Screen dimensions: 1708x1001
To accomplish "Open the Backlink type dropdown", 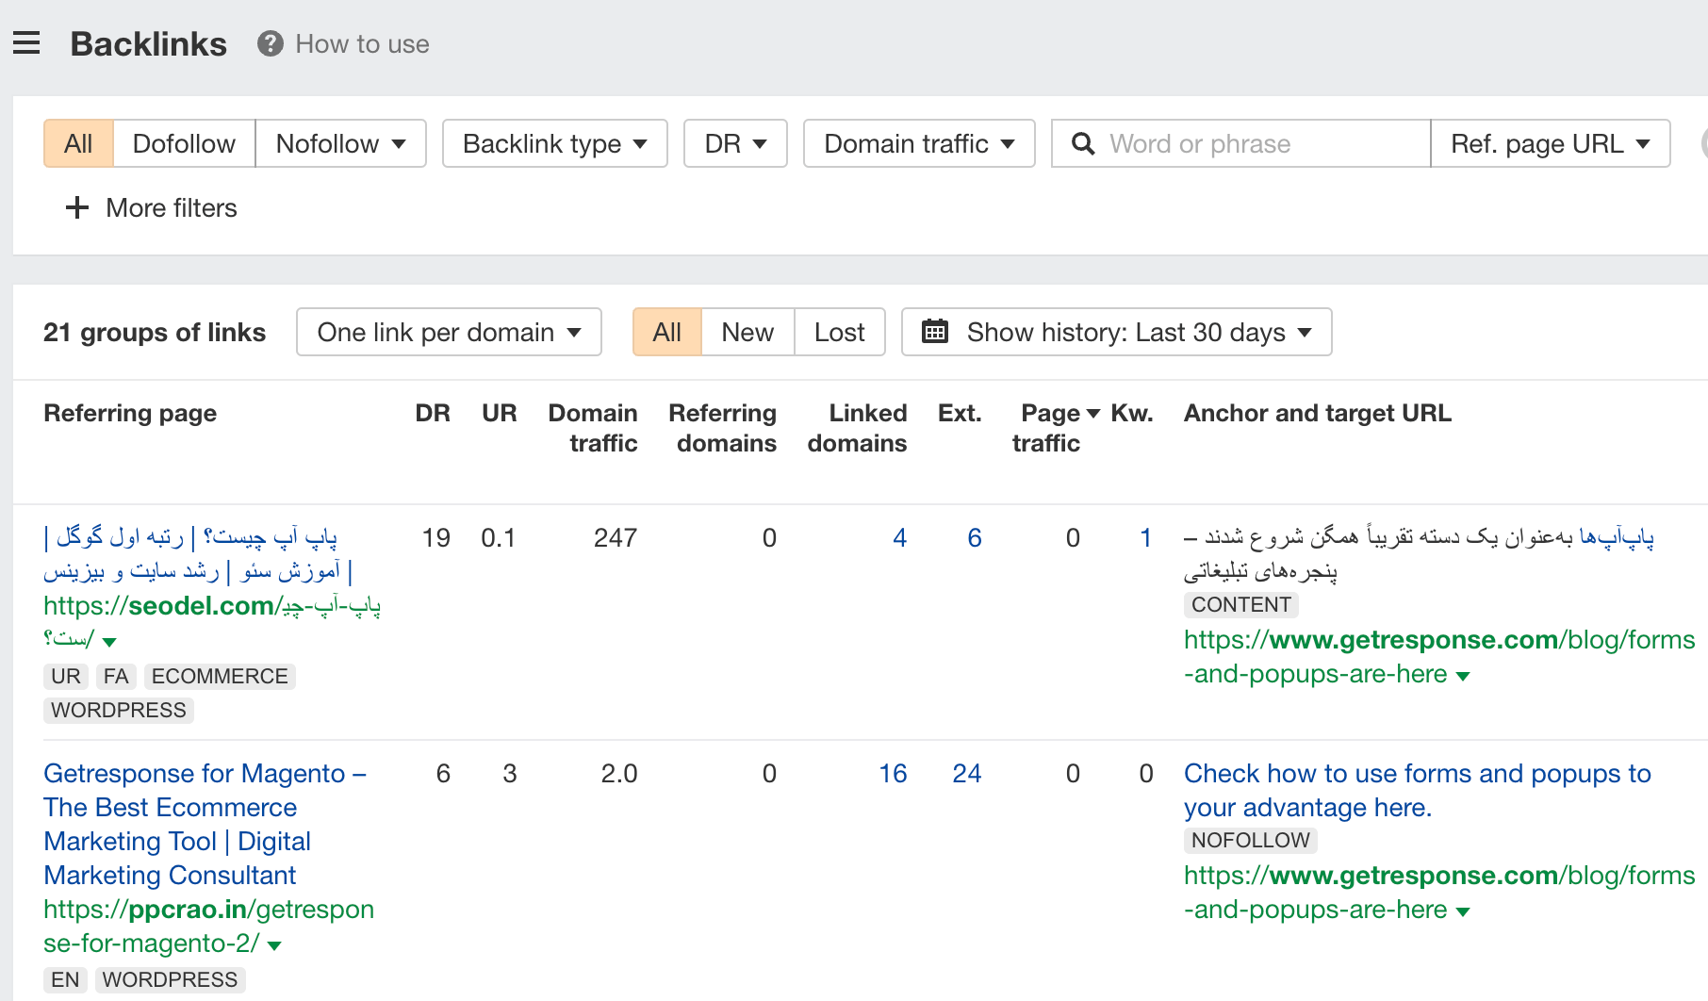I will (553, 143).
